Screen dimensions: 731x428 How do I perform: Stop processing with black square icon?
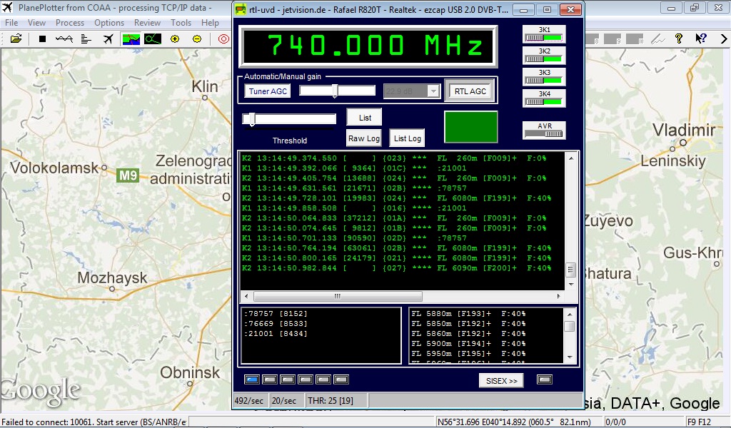tap(42, 39)
